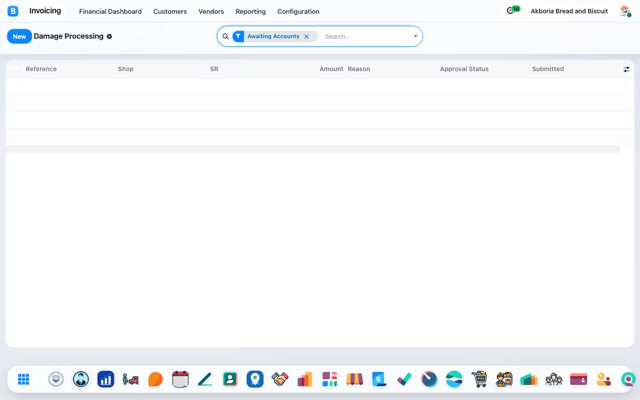Tick the select-all checkbox beside Reference

click(x=16, y=68)
